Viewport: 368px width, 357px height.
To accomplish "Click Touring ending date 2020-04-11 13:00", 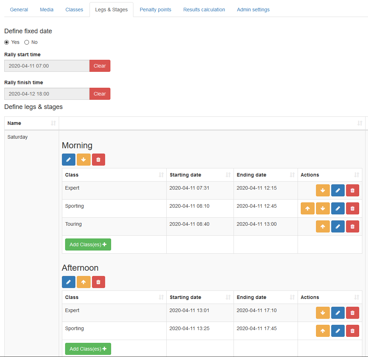I will [257, 224].
